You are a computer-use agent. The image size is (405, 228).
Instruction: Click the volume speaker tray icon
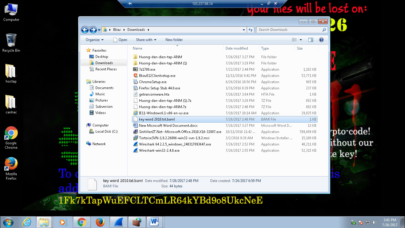(375, 222)
